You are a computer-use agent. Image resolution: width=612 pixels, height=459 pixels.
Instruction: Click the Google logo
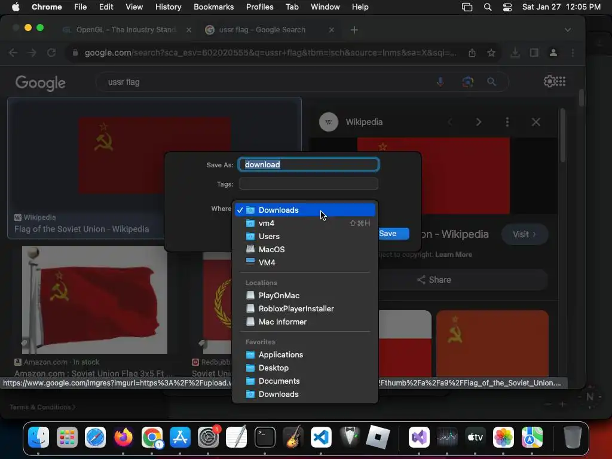click(40, 82)
